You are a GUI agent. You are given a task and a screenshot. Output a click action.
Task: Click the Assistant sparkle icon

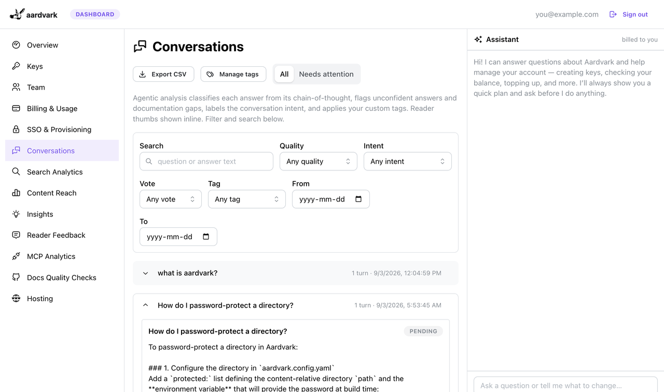(478, 39)
